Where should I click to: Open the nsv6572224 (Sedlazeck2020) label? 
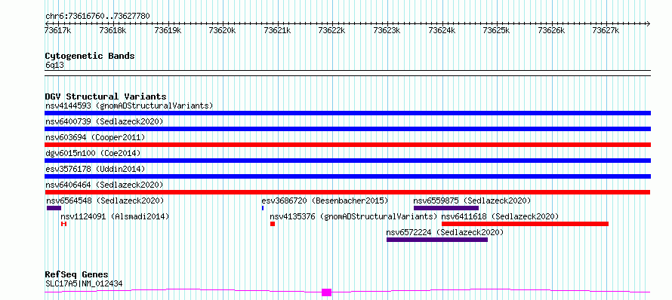click(x=445, y=232)
